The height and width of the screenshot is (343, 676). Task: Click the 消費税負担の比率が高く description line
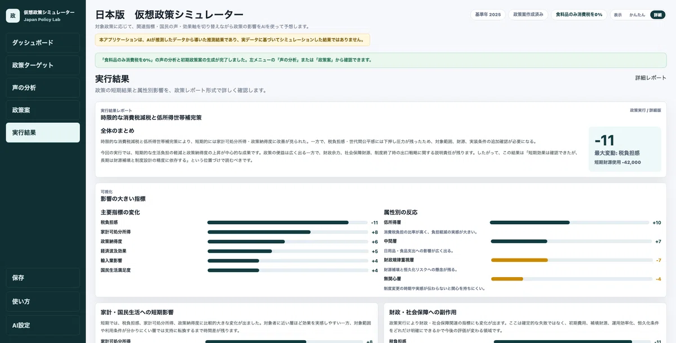(x=431, y=232)
